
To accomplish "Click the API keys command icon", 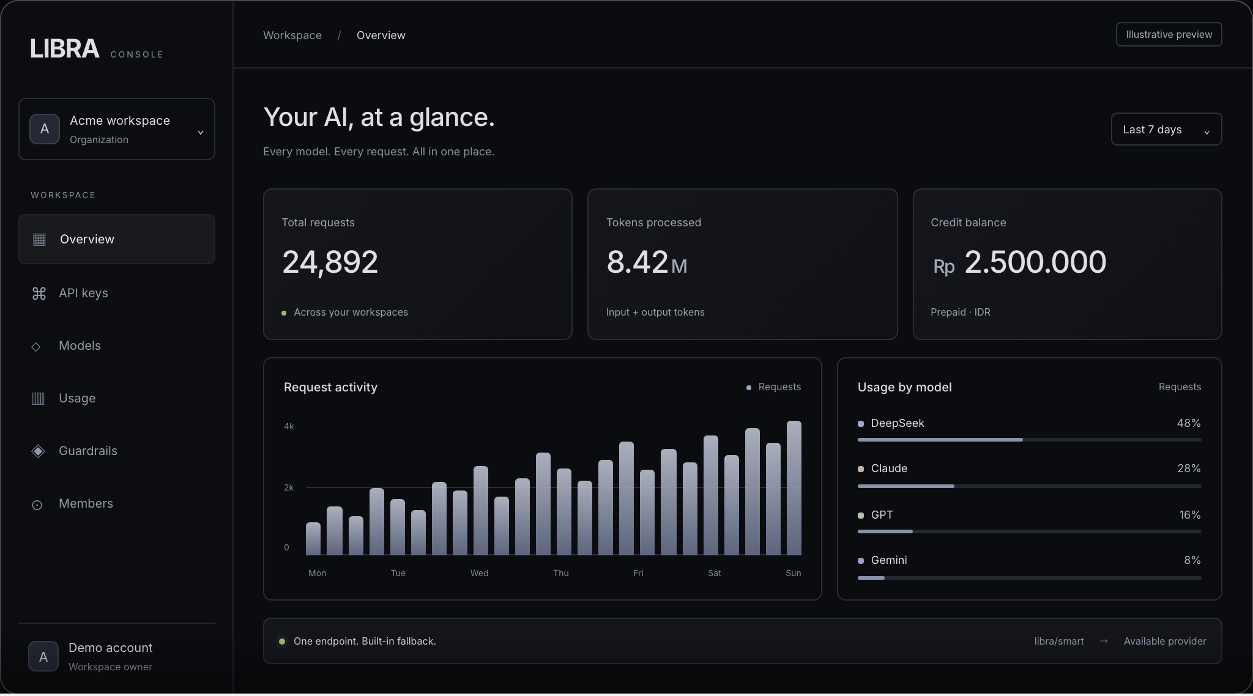I will [39, 294].
